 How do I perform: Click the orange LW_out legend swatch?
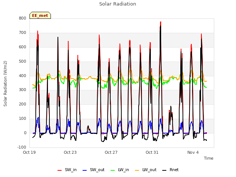[x=137, y=170]
